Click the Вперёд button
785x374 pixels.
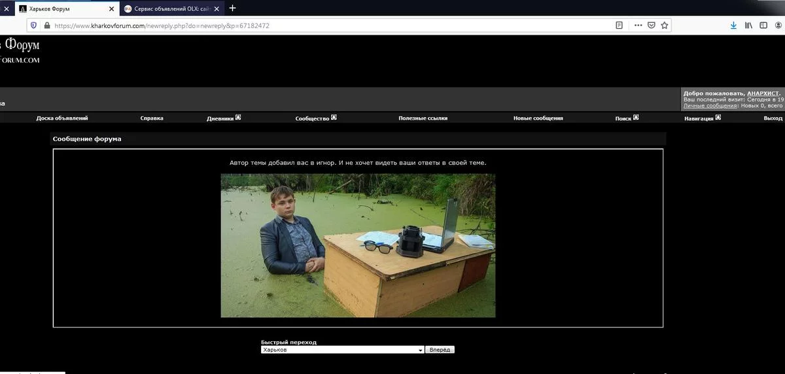pos(440,350)
